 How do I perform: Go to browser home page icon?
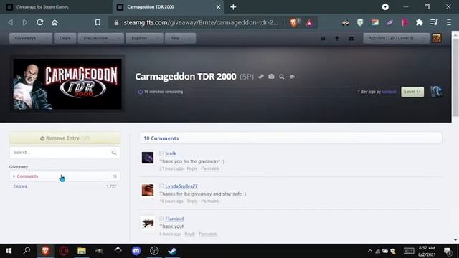pos(55,22)
